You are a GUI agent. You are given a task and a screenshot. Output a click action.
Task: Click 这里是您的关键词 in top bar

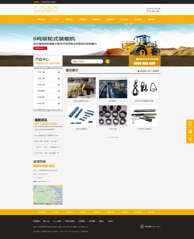click(48, 2)
